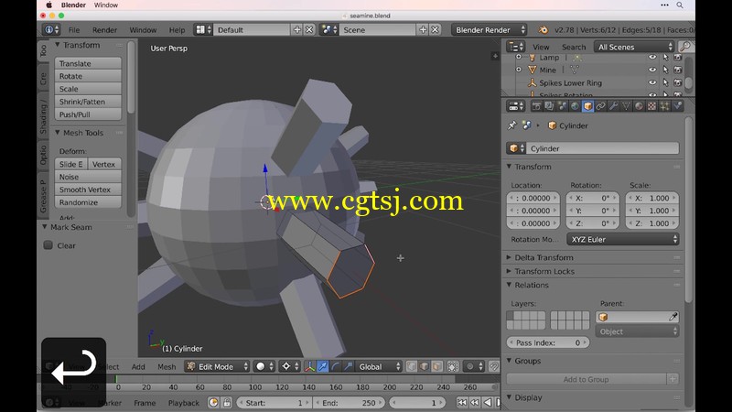Click the Translate button
Screen dimensions: 732x412
tap(88, 63)
